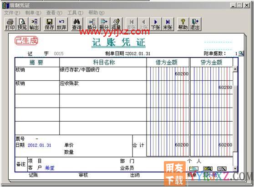Click the voucher table scroll-up arrow
254x187 pixels.
pos(235,69)
